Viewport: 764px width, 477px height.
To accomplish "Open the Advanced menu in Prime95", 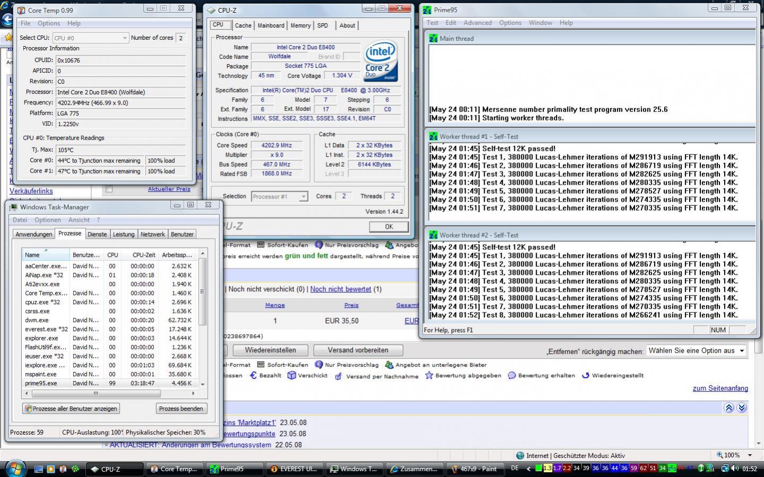I will pyautogui.click(x=477, y=23).
